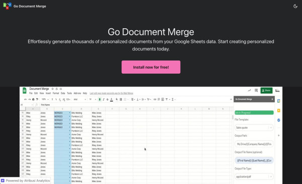Open the File menu in Sheets
The image size is (302, 184).
31,93
